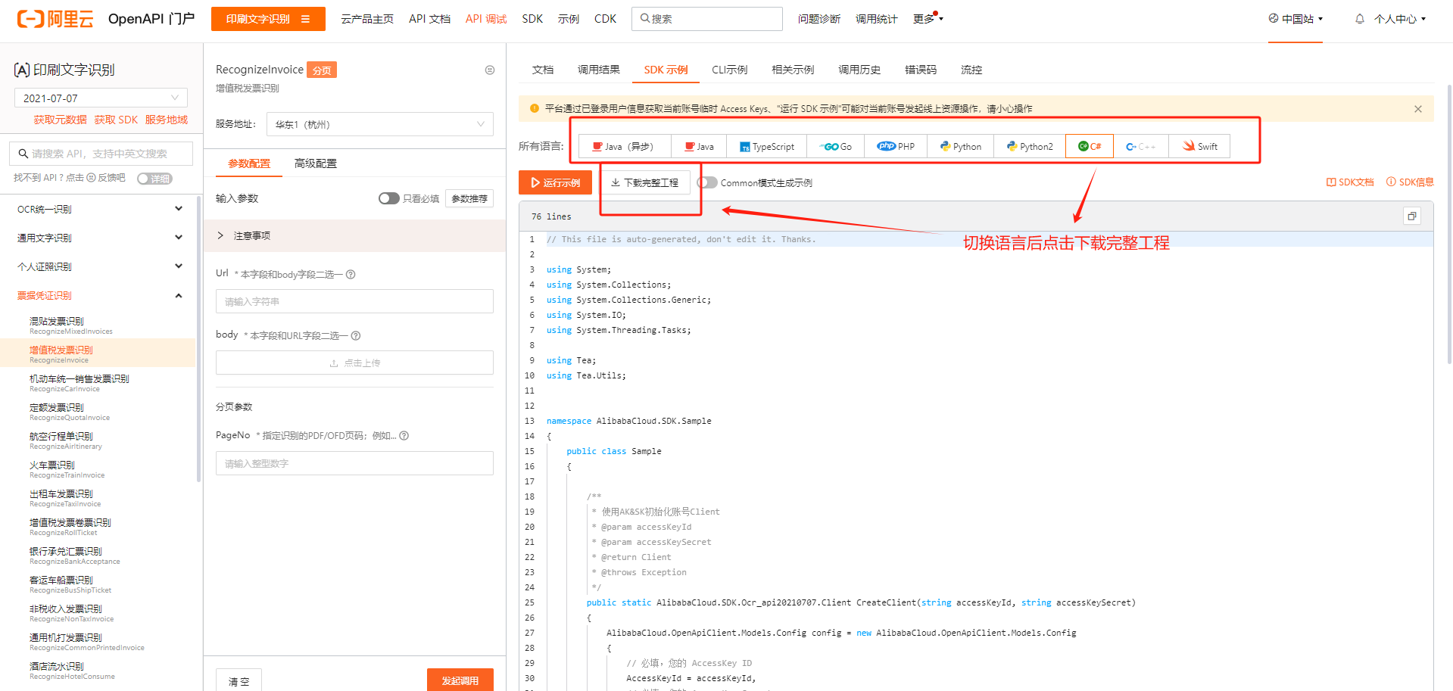Click the search magnifier in top bar
The height and width of the screenshot is (691, 1453).
(645, 18)
